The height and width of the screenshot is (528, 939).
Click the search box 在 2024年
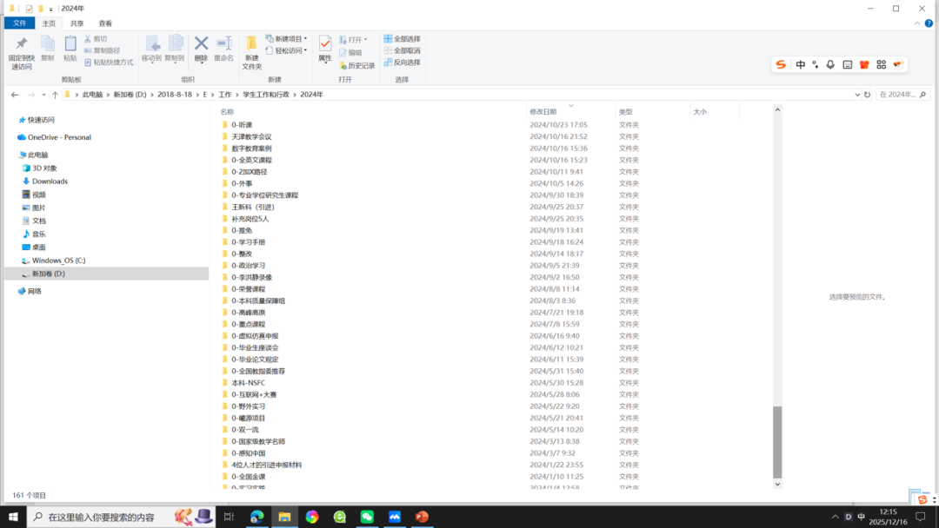coord(903,95)
